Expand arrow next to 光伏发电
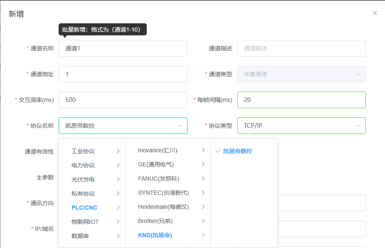Screen dimensions: 385x248 tap(118, 179)
